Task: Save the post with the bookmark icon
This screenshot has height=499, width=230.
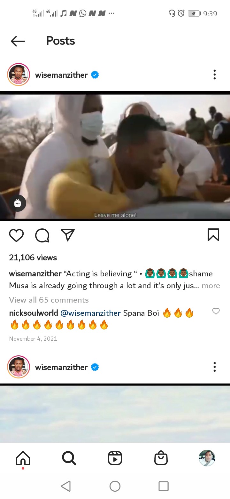Action: tap(213, 235)
